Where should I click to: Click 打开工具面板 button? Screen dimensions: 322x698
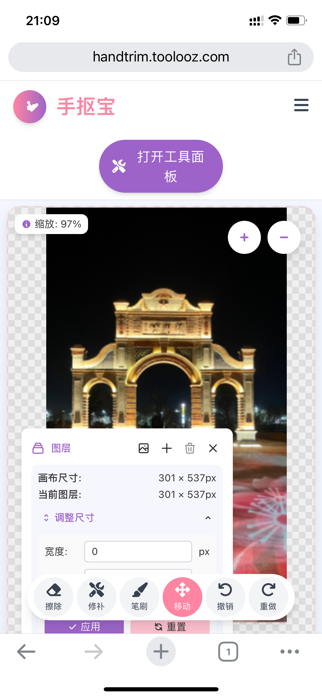(161, 166)
